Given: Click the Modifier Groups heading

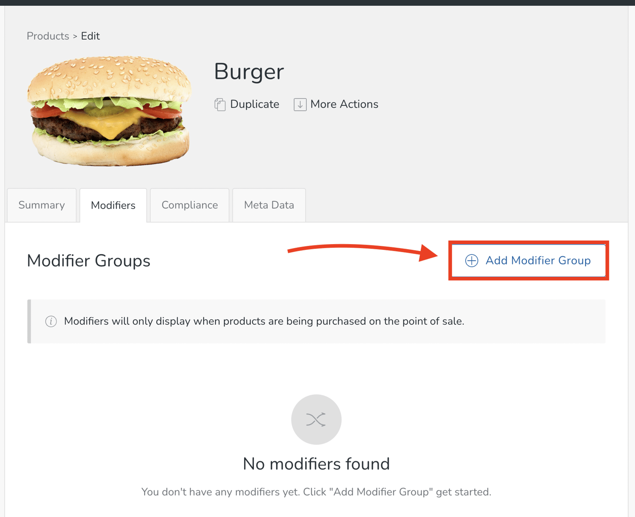Looking at the screenshot, I should tap(88, 260).
